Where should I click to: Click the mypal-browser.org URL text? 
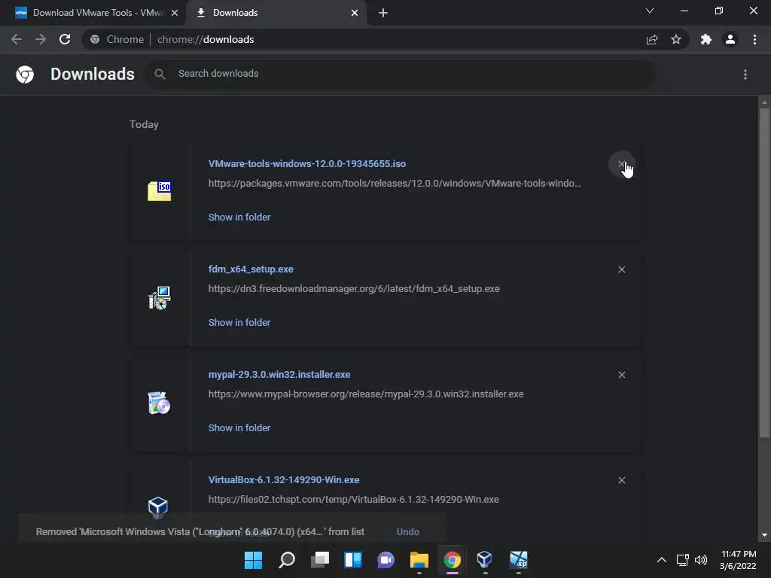click(x=366, y=394)
